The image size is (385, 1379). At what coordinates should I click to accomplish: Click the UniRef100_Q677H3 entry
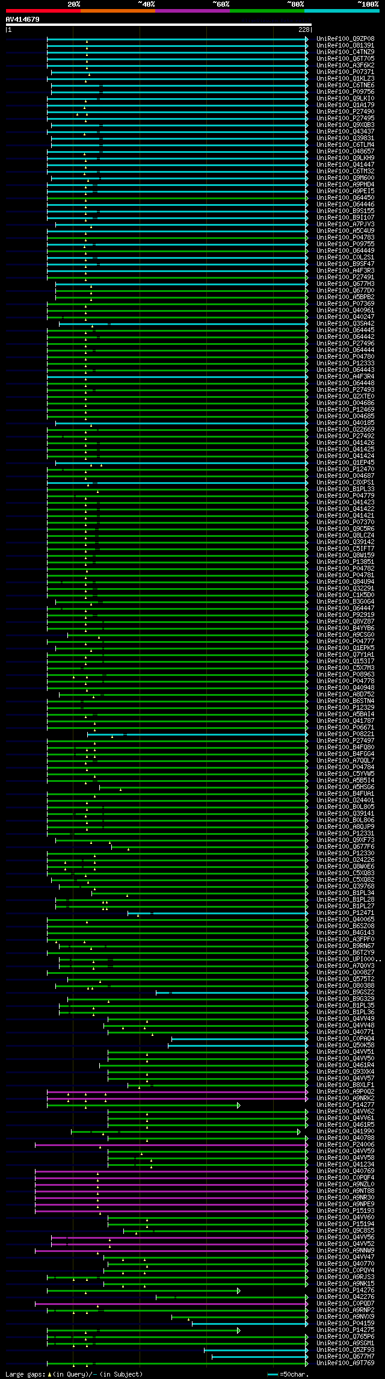345,284
